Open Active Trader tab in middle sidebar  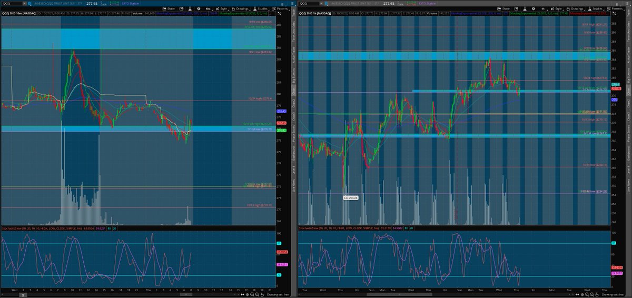tap(294, 55)
